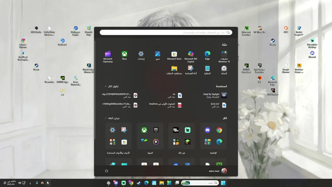Click the power button in Start menu
Image resolution: width=332 pixels, height=187 pixels.
(x=106, y=171)
